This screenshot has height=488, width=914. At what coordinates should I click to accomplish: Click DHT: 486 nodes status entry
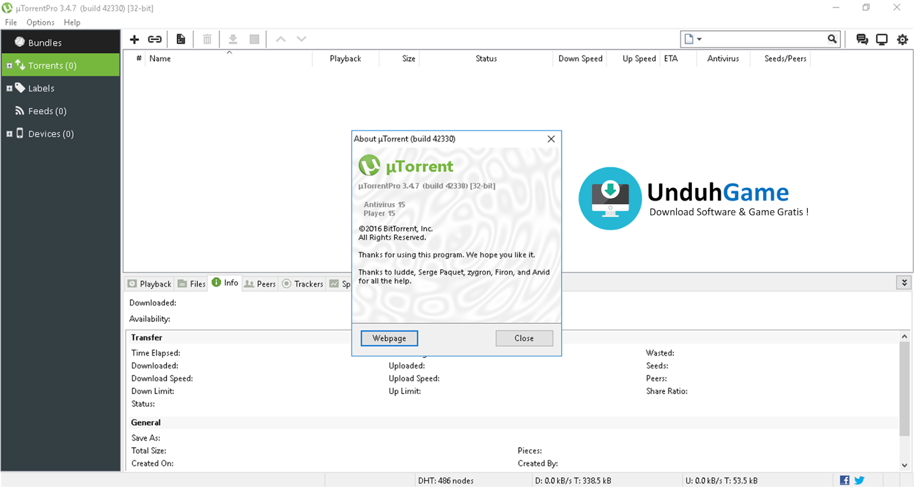[446, 481]
